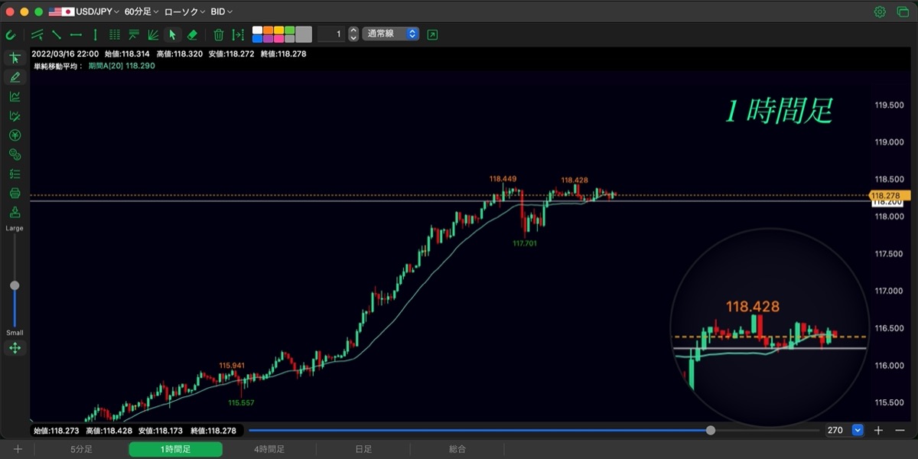Open the chart indicator sidebar icon
This screenshot has height=459, width=918.
(x=15, y=96)
